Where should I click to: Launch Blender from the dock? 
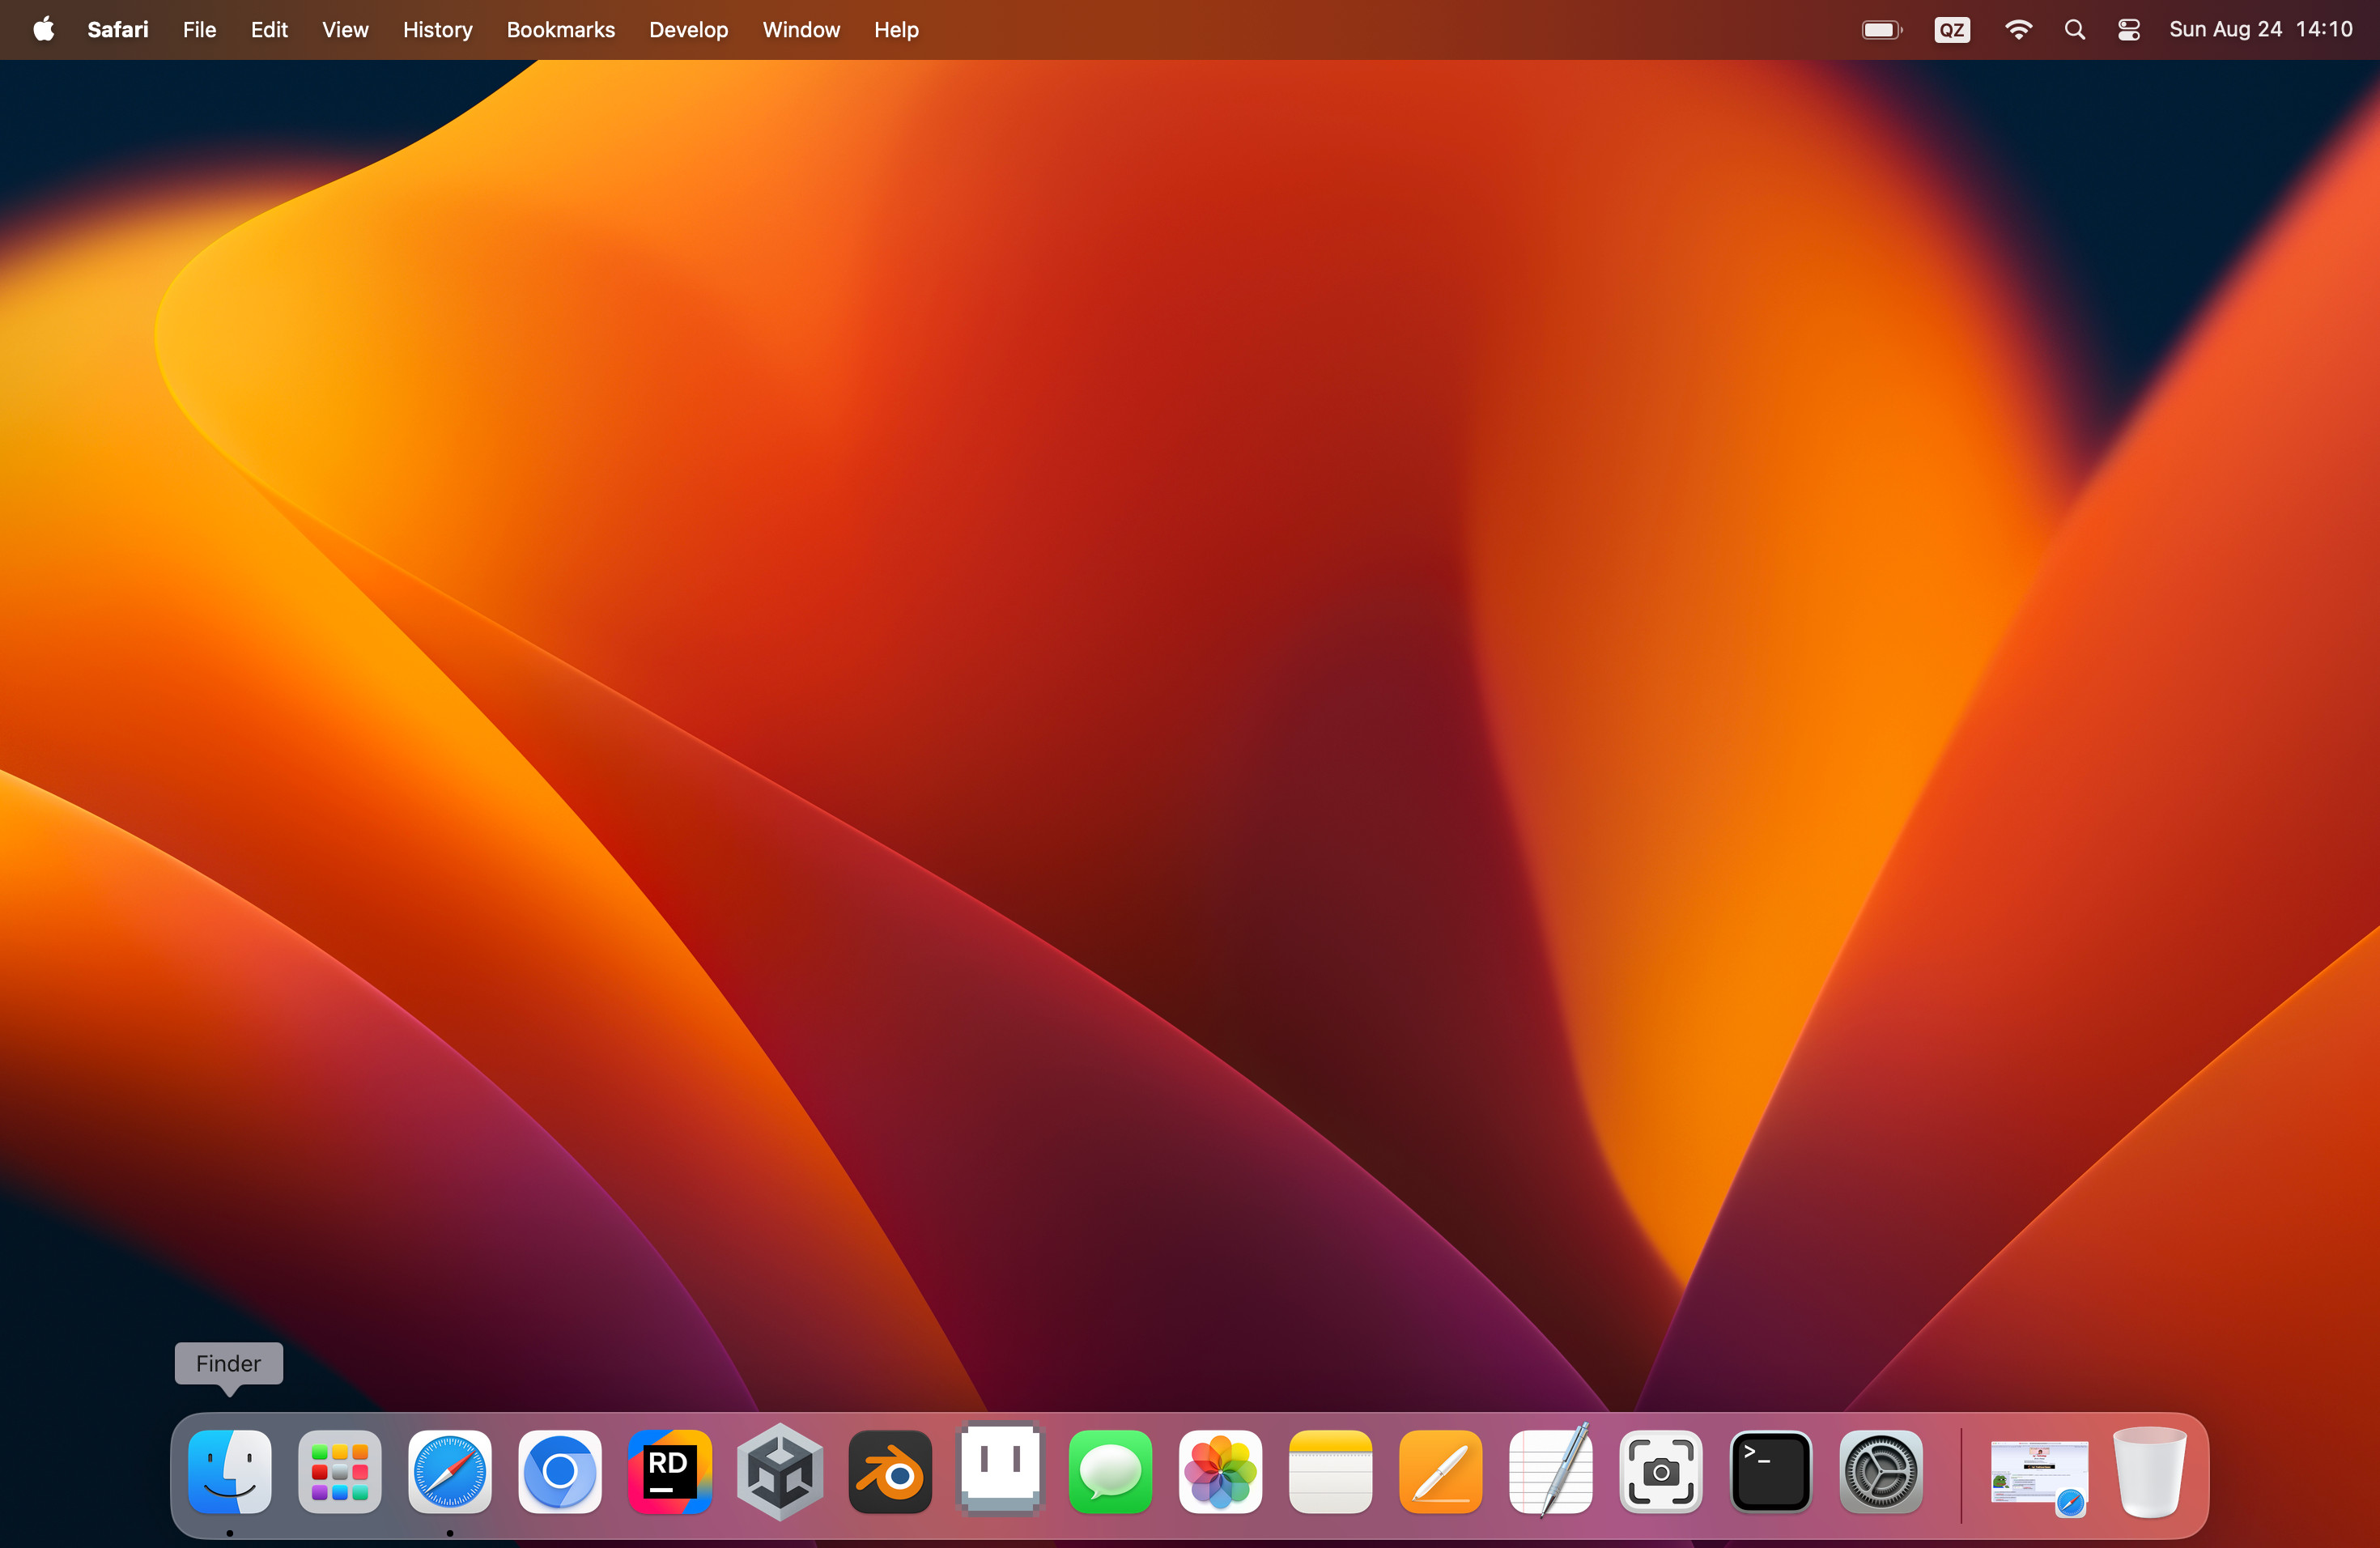click(x=890, y=1471)
